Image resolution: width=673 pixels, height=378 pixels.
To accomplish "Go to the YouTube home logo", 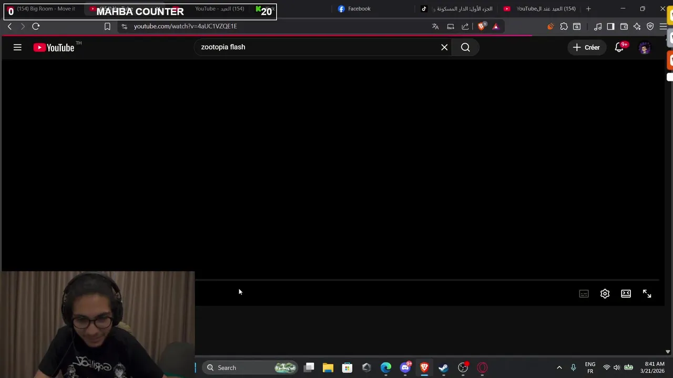I will [x=54, y=48].
